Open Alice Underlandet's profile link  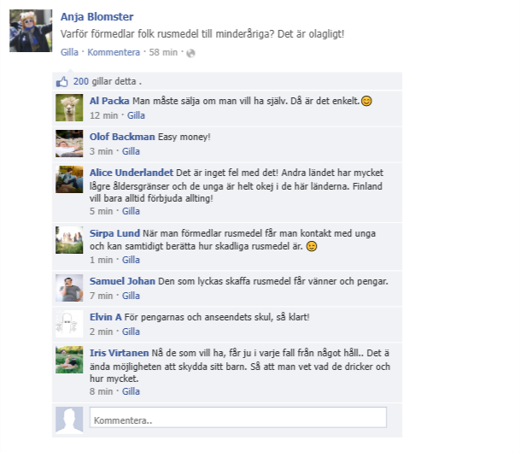click(131, 173)
